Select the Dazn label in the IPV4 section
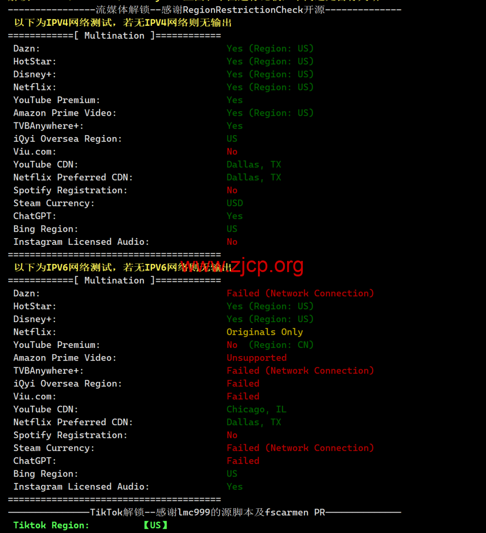 point(27,49)
